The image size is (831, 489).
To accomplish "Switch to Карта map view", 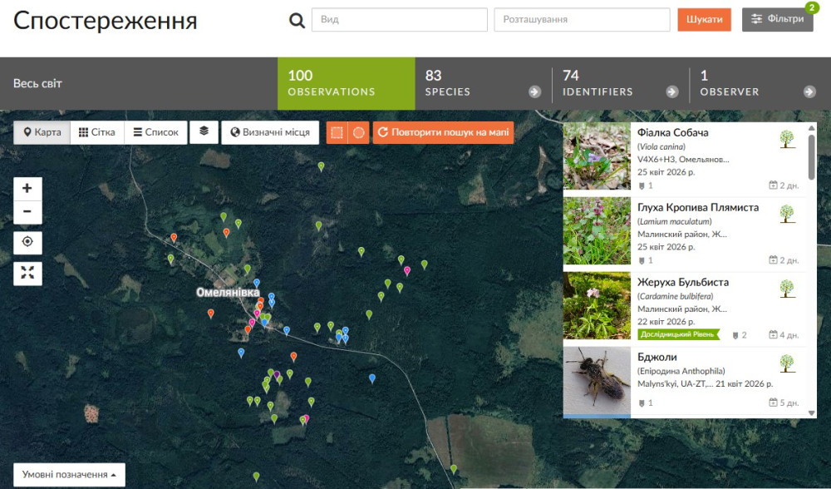I will point(42,132).
